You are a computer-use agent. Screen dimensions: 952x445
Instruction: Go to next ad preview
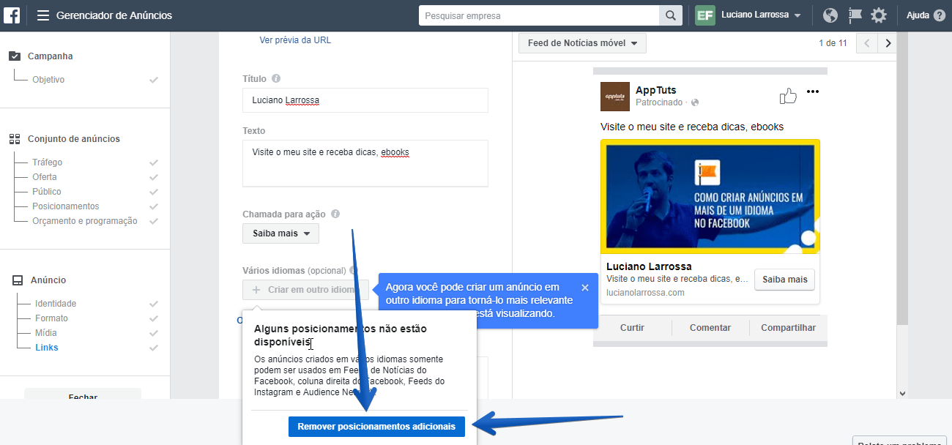click(888, 43)
